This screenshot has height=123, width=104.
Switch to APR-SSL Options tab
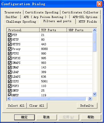85,17
